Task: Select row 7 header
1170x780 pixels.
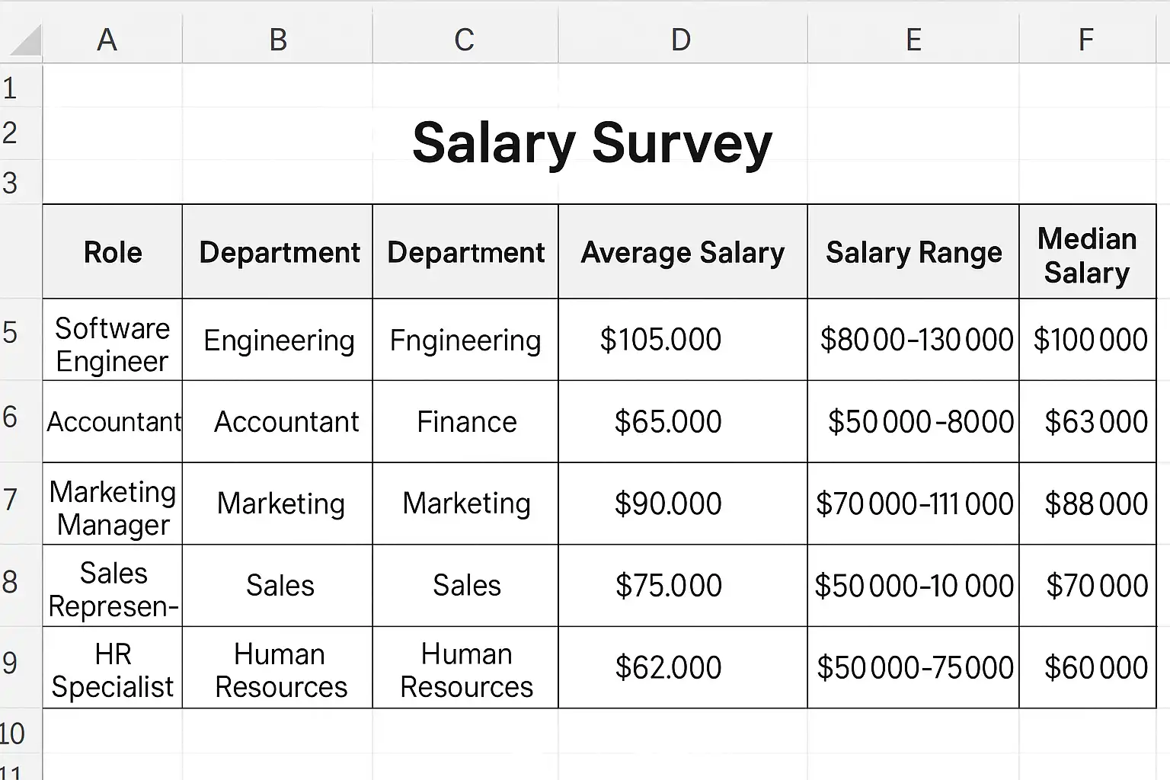Action: [x=11, y=500]
